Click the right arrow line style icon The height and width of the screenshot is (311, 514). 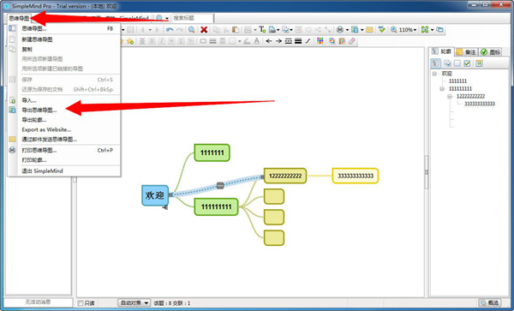tap(278, 41)
